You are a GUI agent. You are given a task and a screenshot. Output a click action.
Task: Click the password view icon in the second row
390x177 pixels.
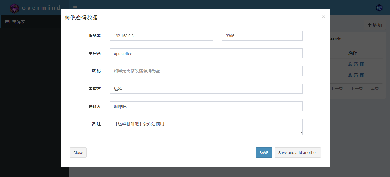[350, 75]
